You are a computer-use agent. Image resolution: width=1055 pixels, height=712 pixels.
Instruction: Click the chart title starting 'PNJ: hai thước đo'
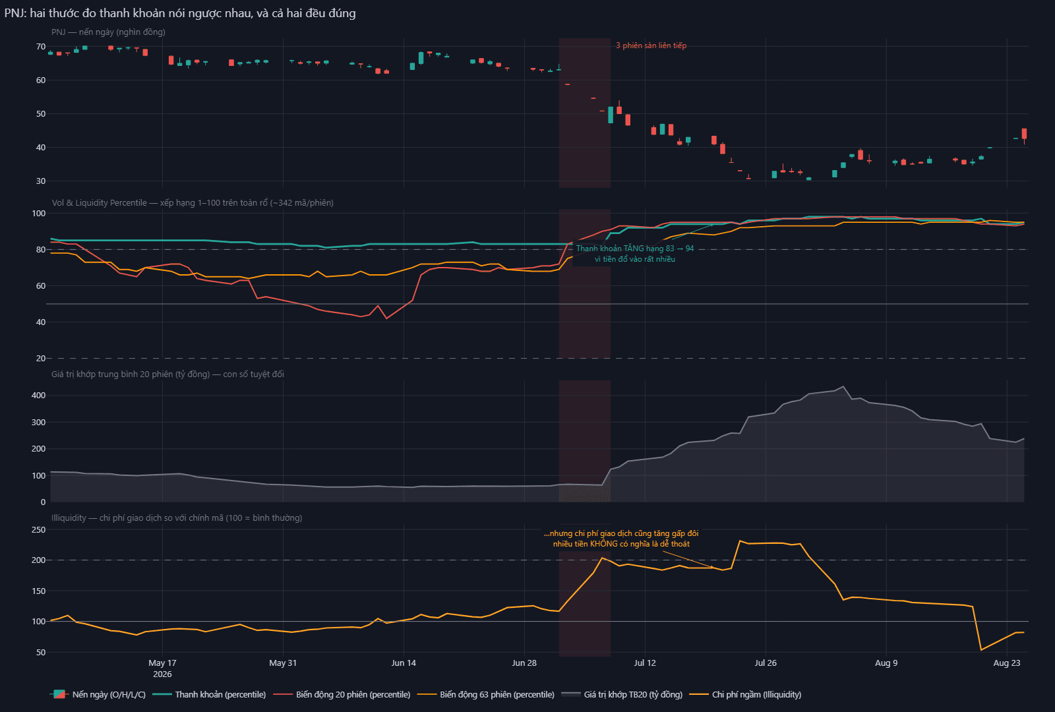(x=180, y=13)
